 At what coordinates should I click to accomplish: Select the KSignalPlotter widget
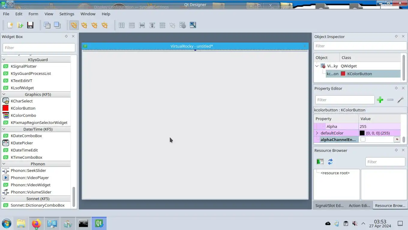[x=24, y=66]
